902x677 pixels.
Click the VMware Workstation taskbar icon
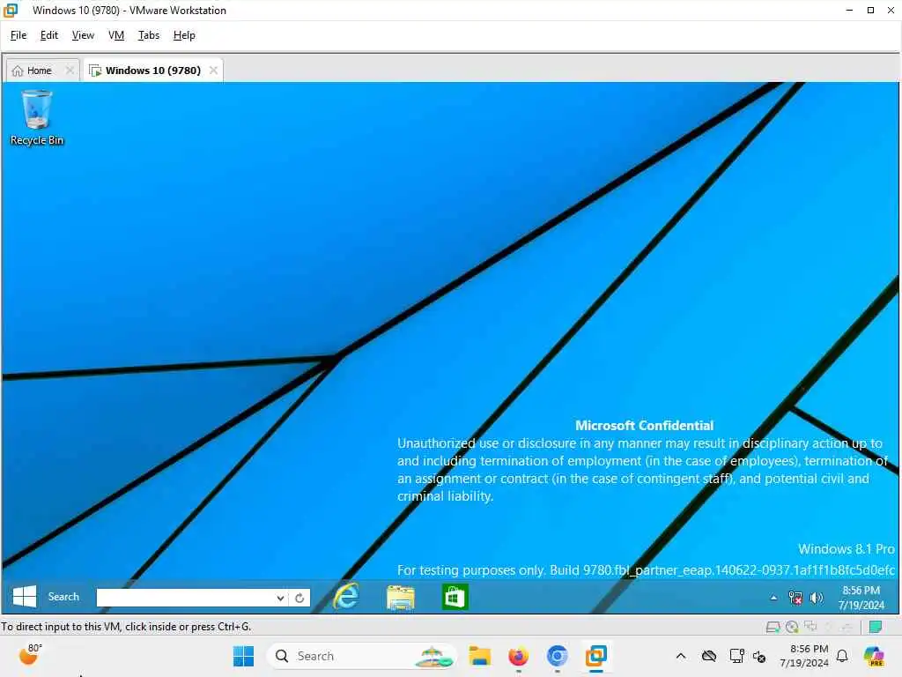(596, 656)
